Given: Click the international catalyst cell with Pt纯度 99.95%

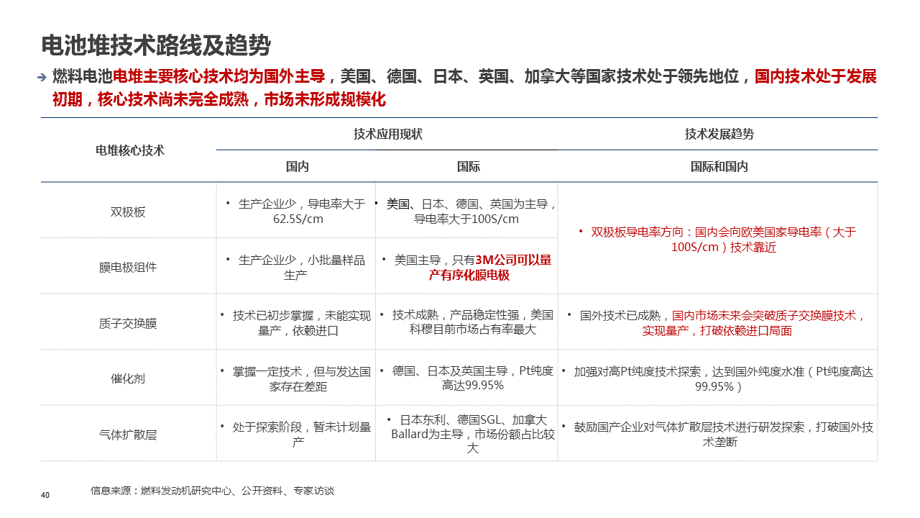Looking at the screenshot, I should tap(467, 378).
